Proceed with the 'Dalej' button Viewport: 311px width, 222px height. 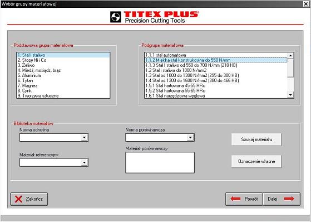tap(282, 199)
